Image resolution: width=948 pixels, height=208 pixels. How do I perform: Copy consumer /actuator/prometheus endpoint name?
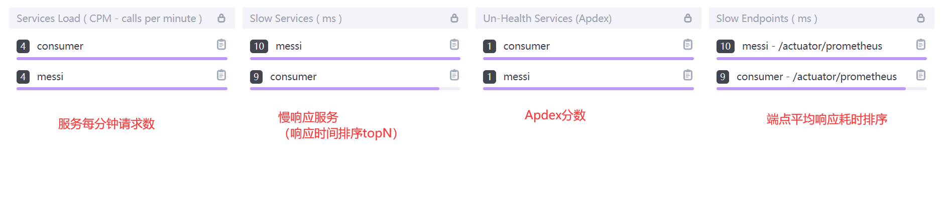tap(921, 75)
